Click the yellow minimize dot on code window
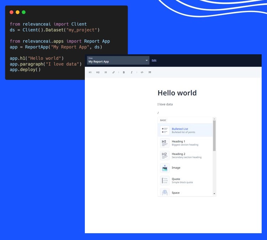267x240 pixels. [x=17, y=12]
